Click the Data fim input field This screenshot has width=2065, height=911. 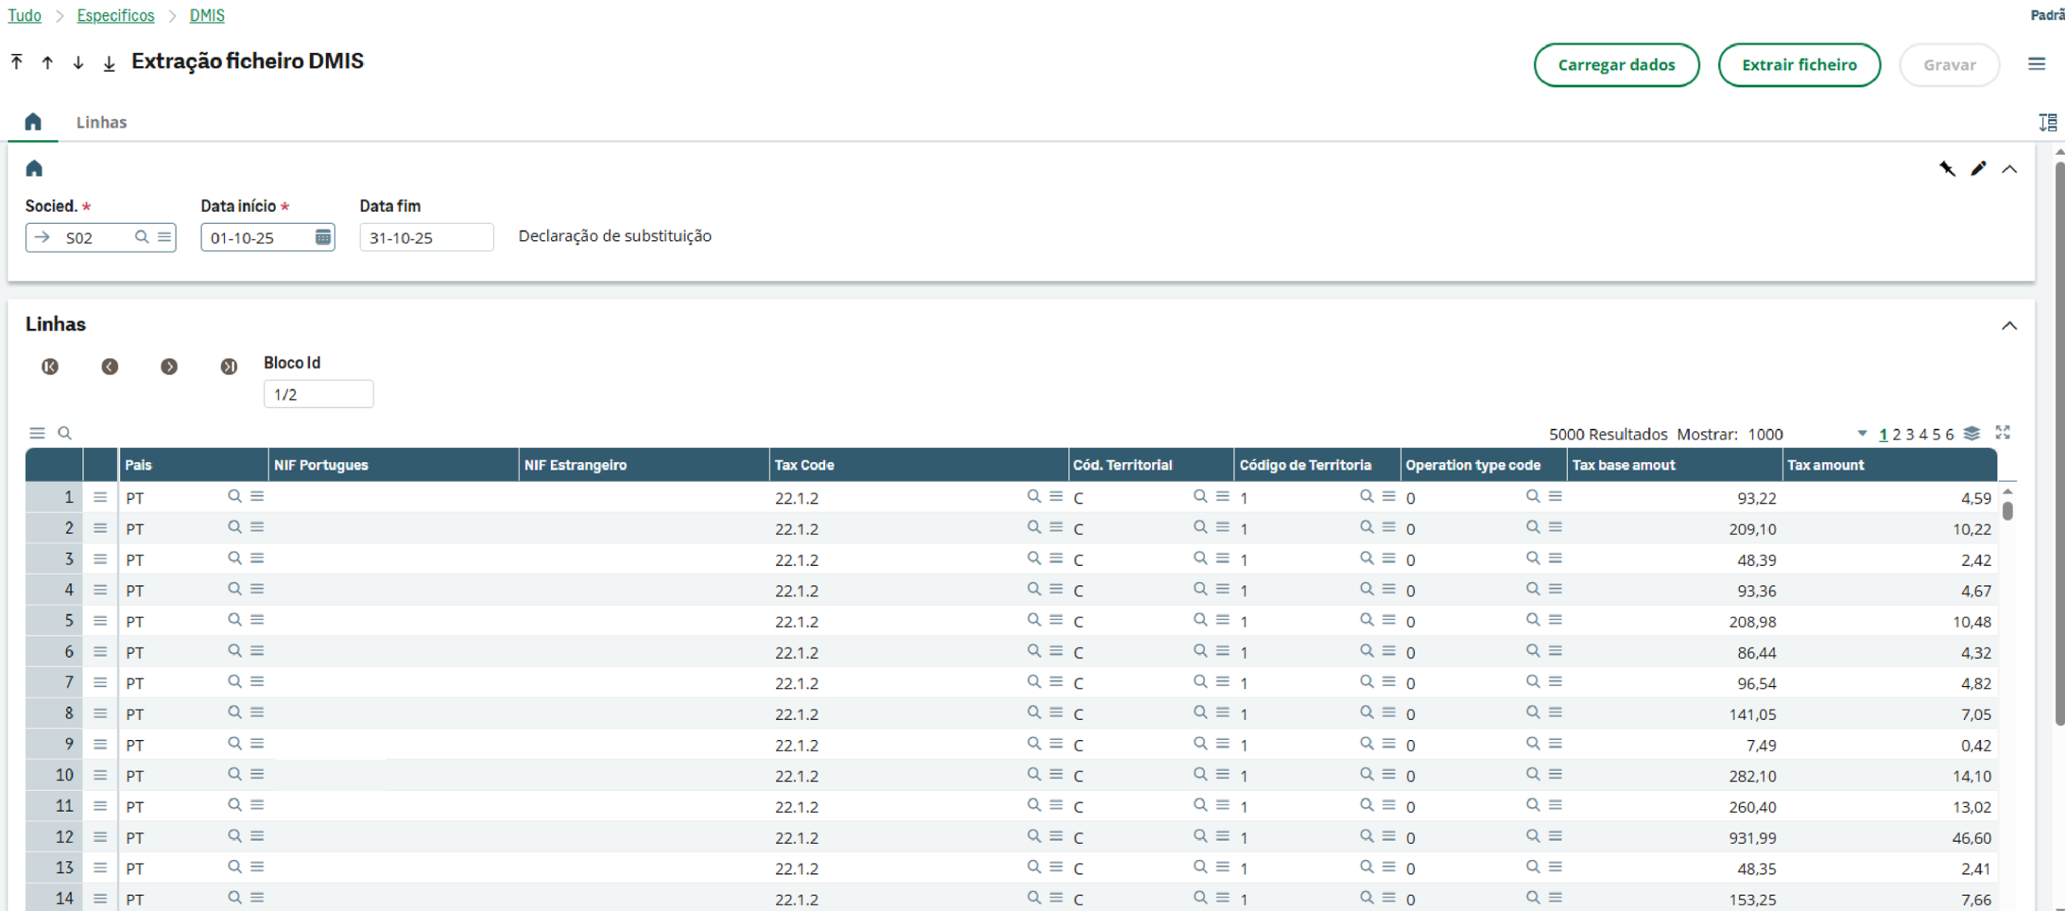pyautogui.click(x=426, y=238)
